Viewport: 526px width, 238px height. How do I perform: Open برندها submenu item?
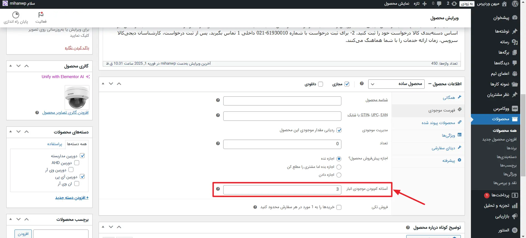coord(511,148)
